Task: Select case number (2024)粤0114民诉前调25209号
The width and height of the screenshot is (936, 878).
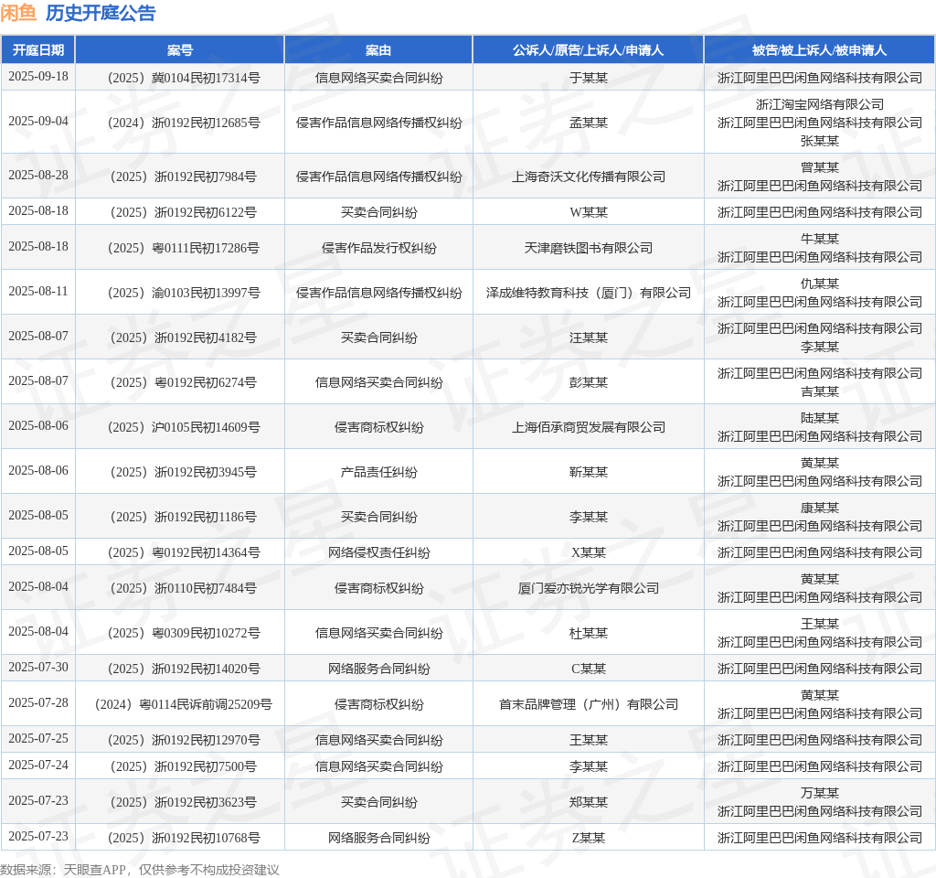Action: point(184,704)
